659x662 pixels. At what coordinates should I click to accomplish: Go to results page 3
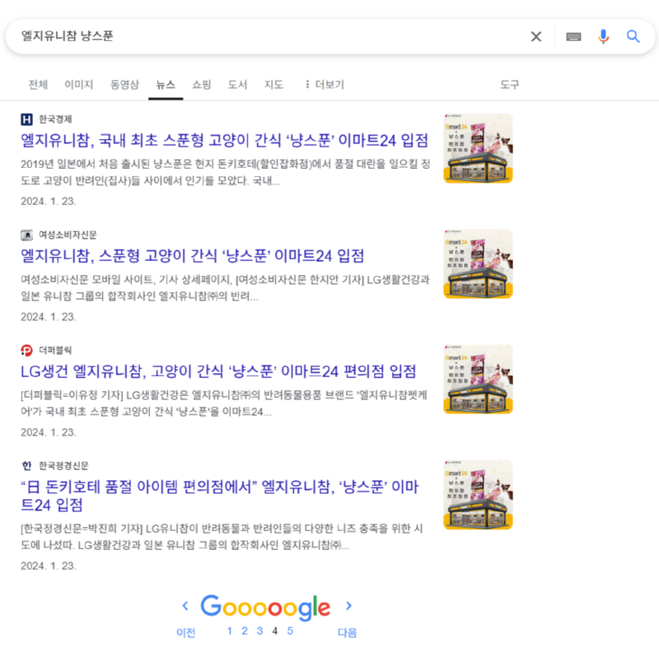pyautogui.click(x=259, y=631)
